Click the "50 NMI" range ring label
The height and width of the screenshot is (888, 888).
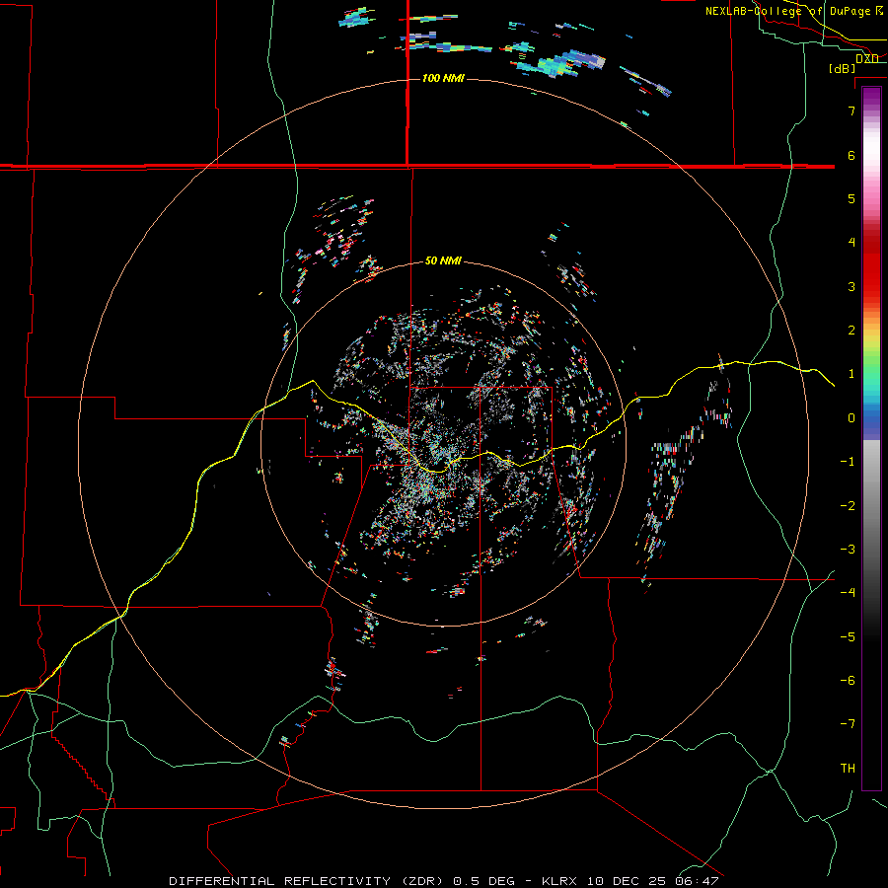point(443,261)
